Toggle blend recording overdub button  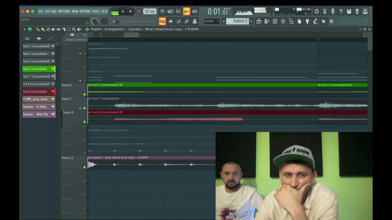coord(187,12)
